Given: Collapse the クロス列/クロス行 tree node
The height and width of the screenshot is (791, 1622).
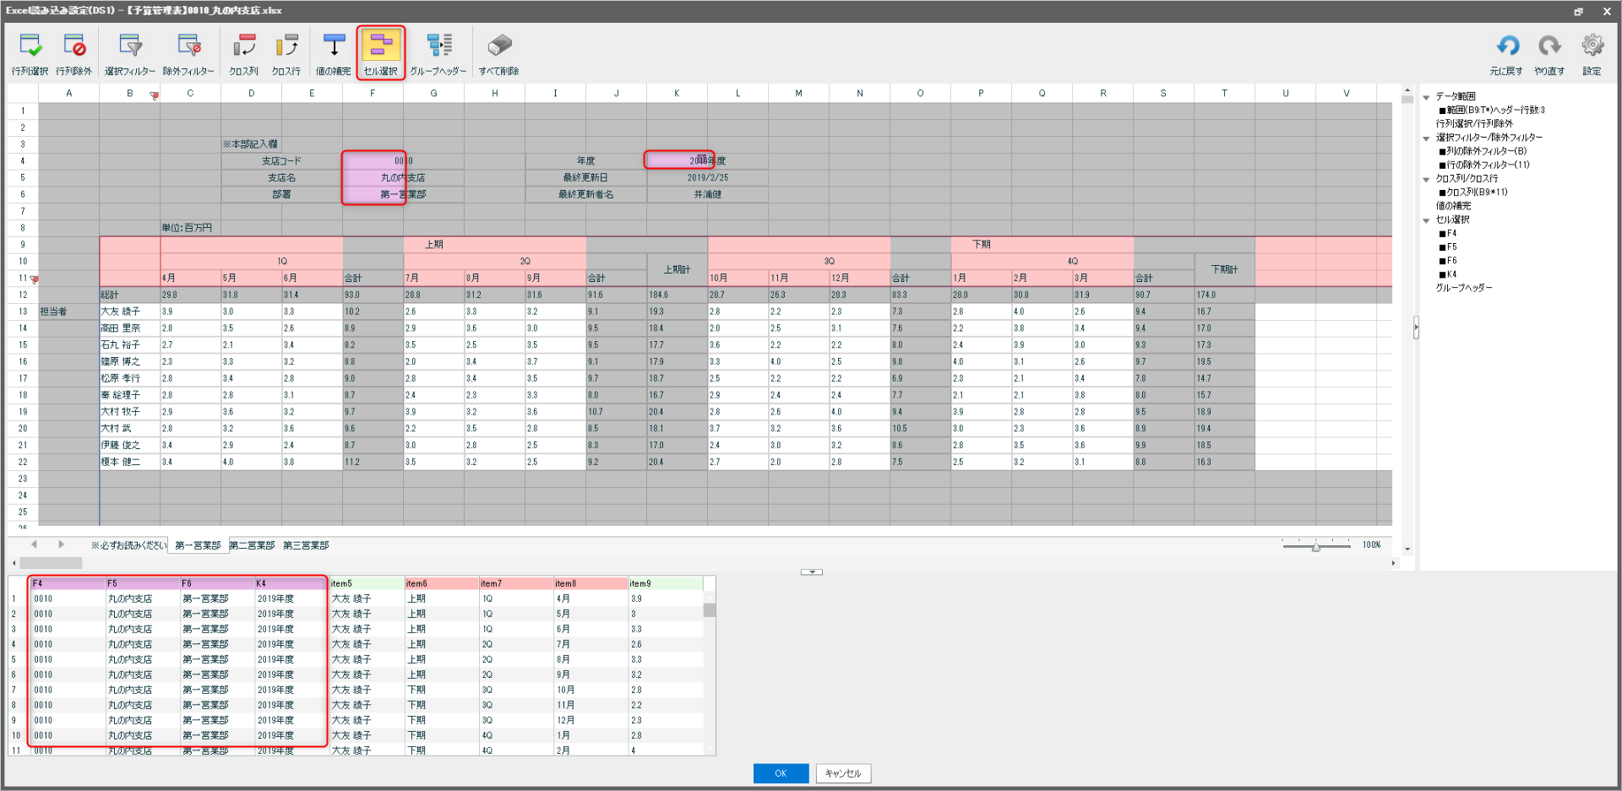Looking at the screenshot, I should coord(1426,179).
